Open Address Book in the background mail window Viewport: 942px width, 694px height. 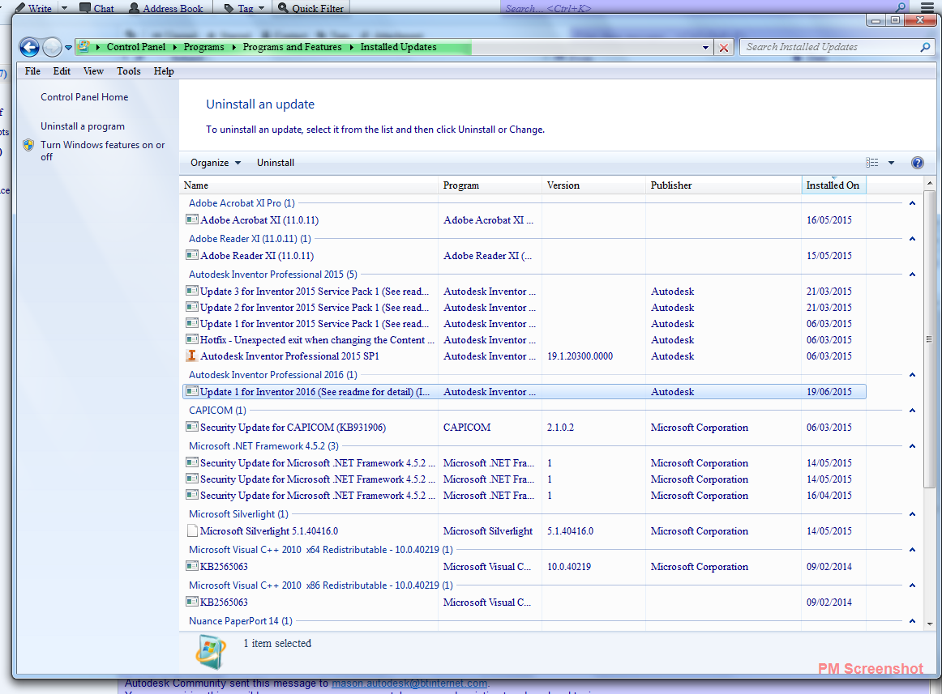166,8
